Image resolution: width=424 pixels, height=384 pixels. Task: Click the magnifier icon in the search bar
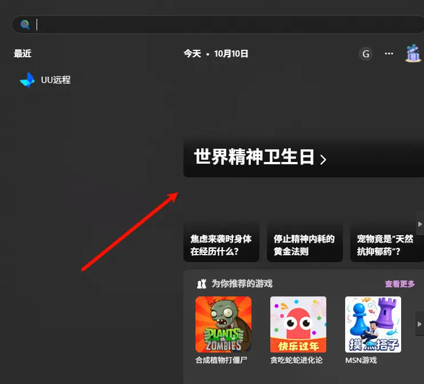pyautogui.click(x=25, y=25)
